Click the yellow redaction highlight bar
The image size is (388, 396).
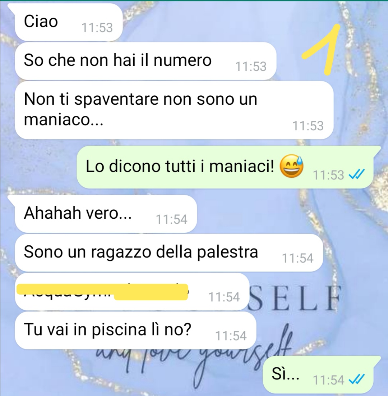coord(102,292)
